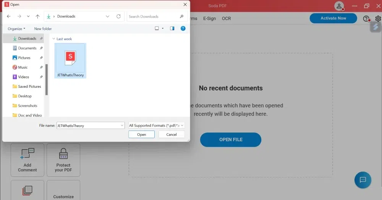Open the E-Sign tab in Soda PDF
This screenshot has height=200, width=382.
[209, 18]
